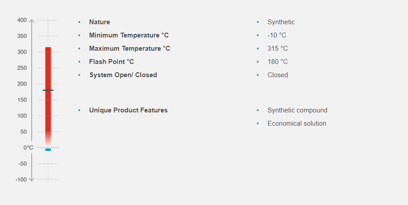Select the Nature label
The image size is (408, 205).
pos(100,22)
